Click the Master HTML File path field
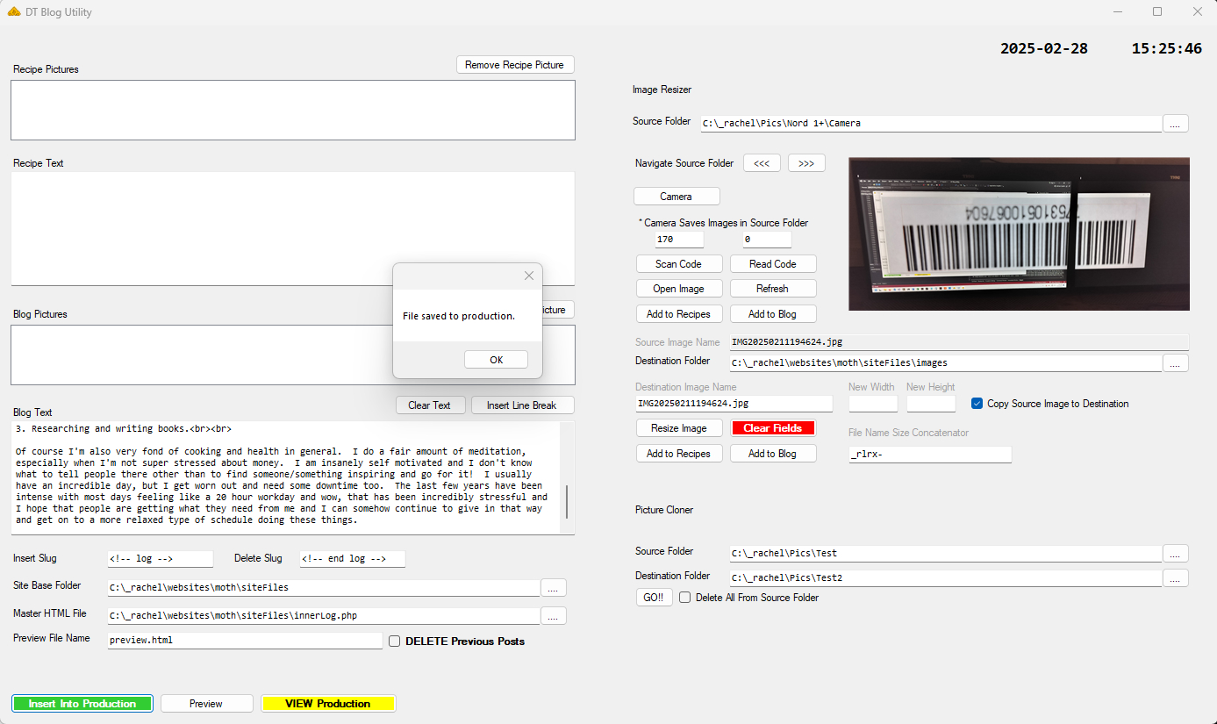Image resolution: width=1217 pixels, height=724 pixels. [324, 616]
